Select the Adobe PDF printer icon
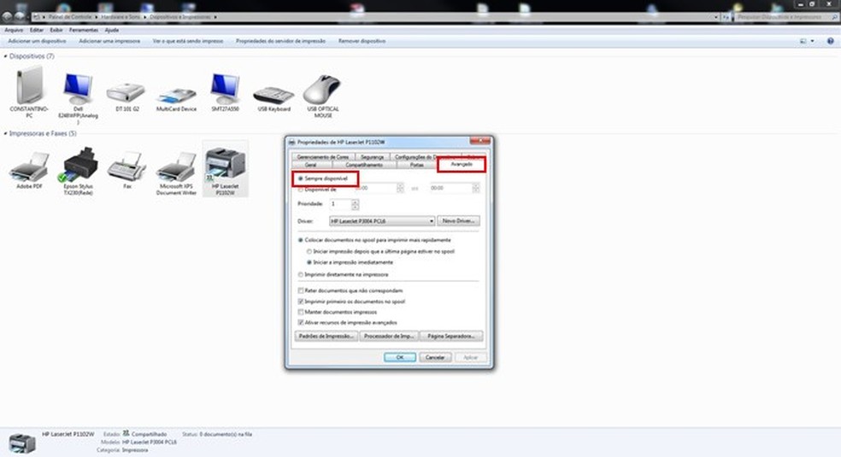Viewport: 841px width, 457px height. coord(30,166)
